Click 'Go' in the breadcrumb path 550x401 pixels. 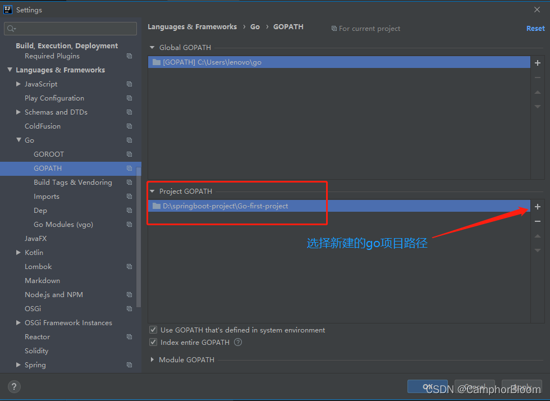(255, 26)
